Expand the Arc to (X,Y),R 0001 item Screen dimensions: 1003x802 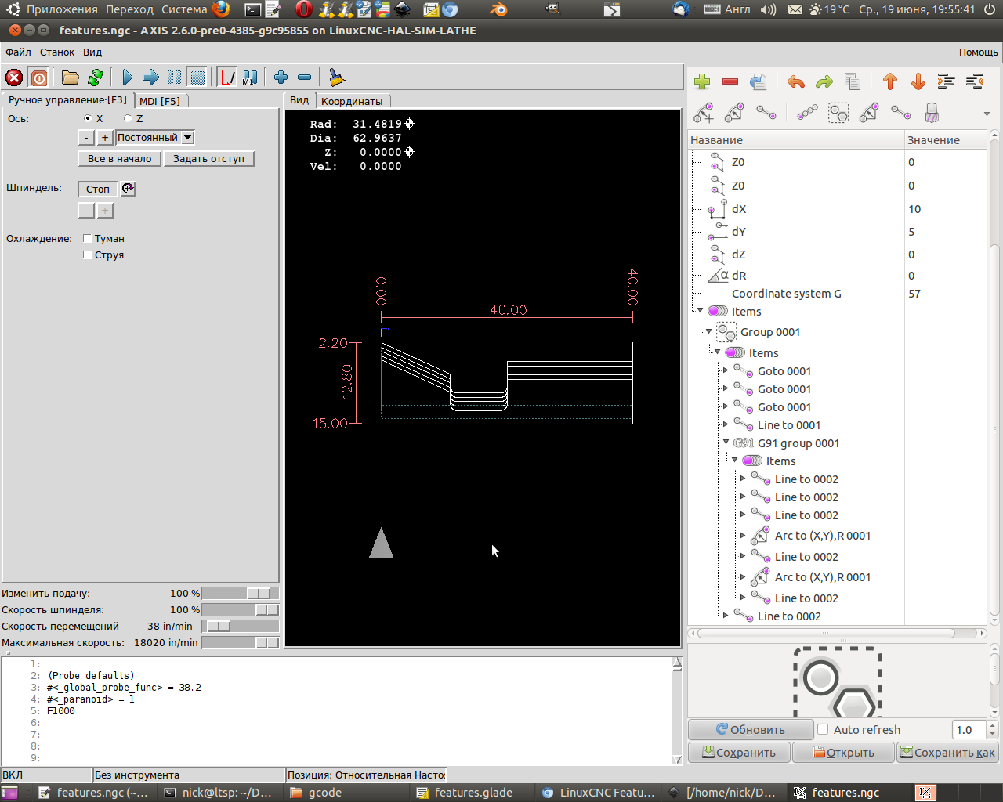pyautogui.click(x=743, y=536)
